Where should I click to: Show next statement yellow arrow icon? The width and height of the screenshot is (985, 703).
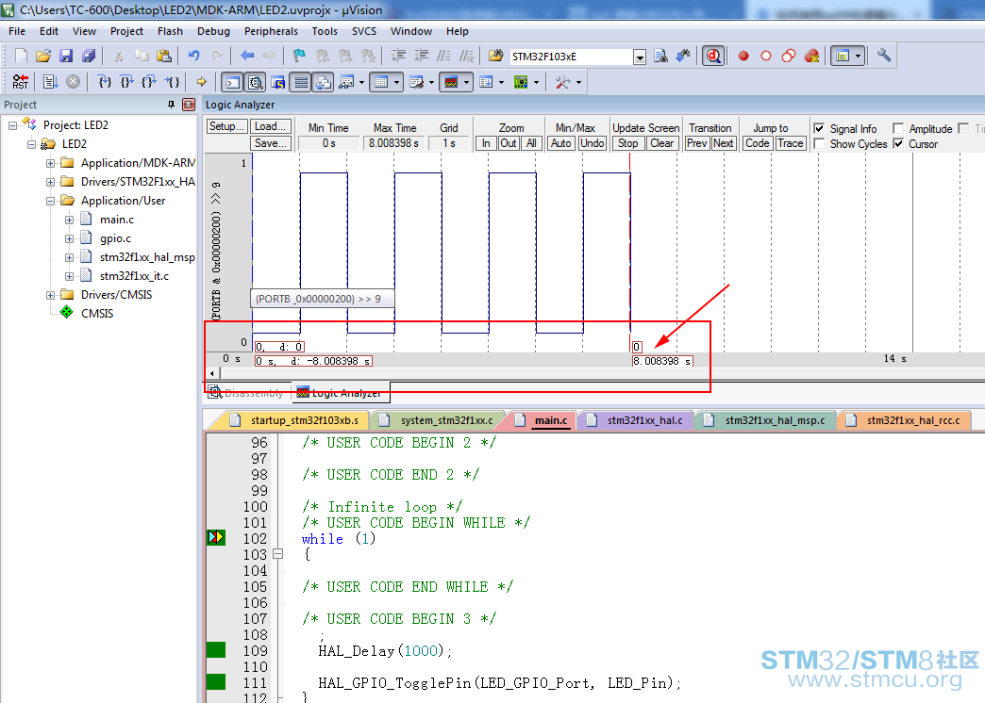[202, 82]
